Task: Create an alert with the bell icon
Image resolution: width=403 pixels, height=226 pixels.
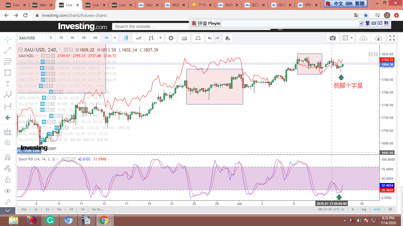Action: pyautogui.click(x=227, y=38)
